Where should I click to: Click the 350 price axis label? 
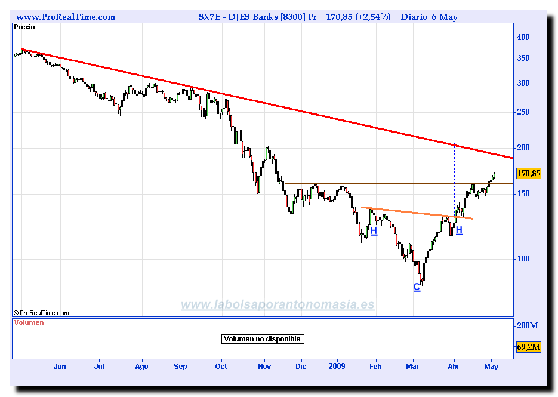[523, 59]
